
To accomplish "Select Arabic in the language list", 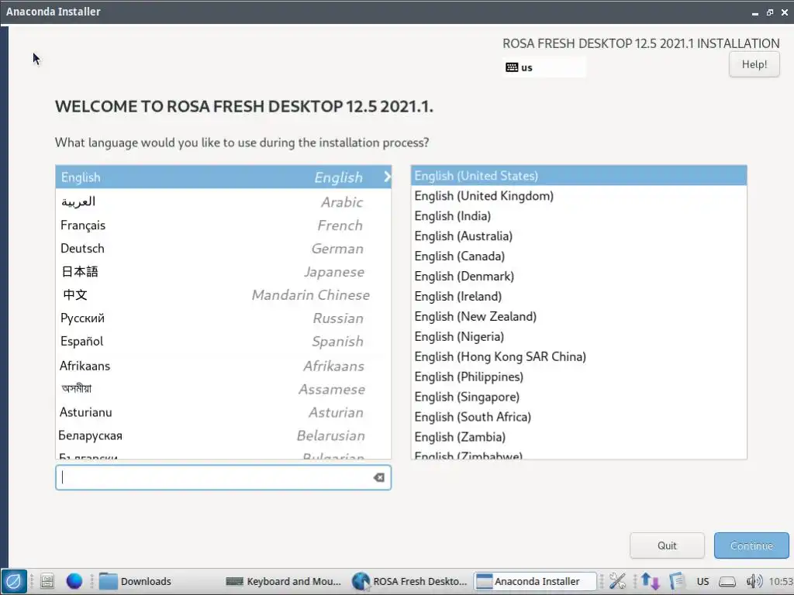I will (x=223, y=201).
